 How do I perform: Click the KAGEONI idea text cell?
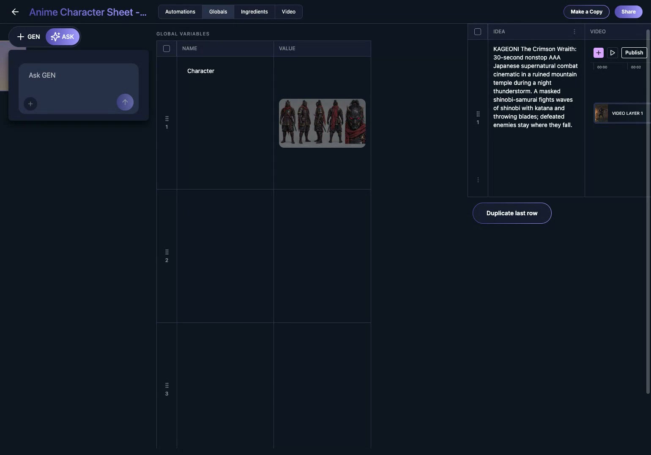click(536, 118)
